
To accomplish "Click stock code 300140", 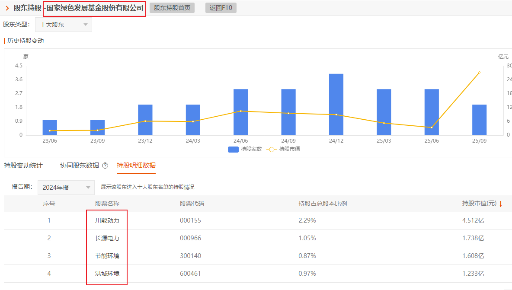I will 190,256.
